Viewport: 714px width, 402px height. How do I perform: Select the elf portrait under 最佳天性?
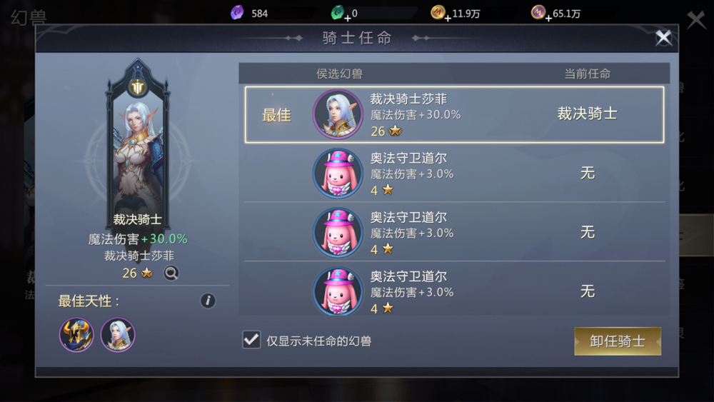(118, 335)
